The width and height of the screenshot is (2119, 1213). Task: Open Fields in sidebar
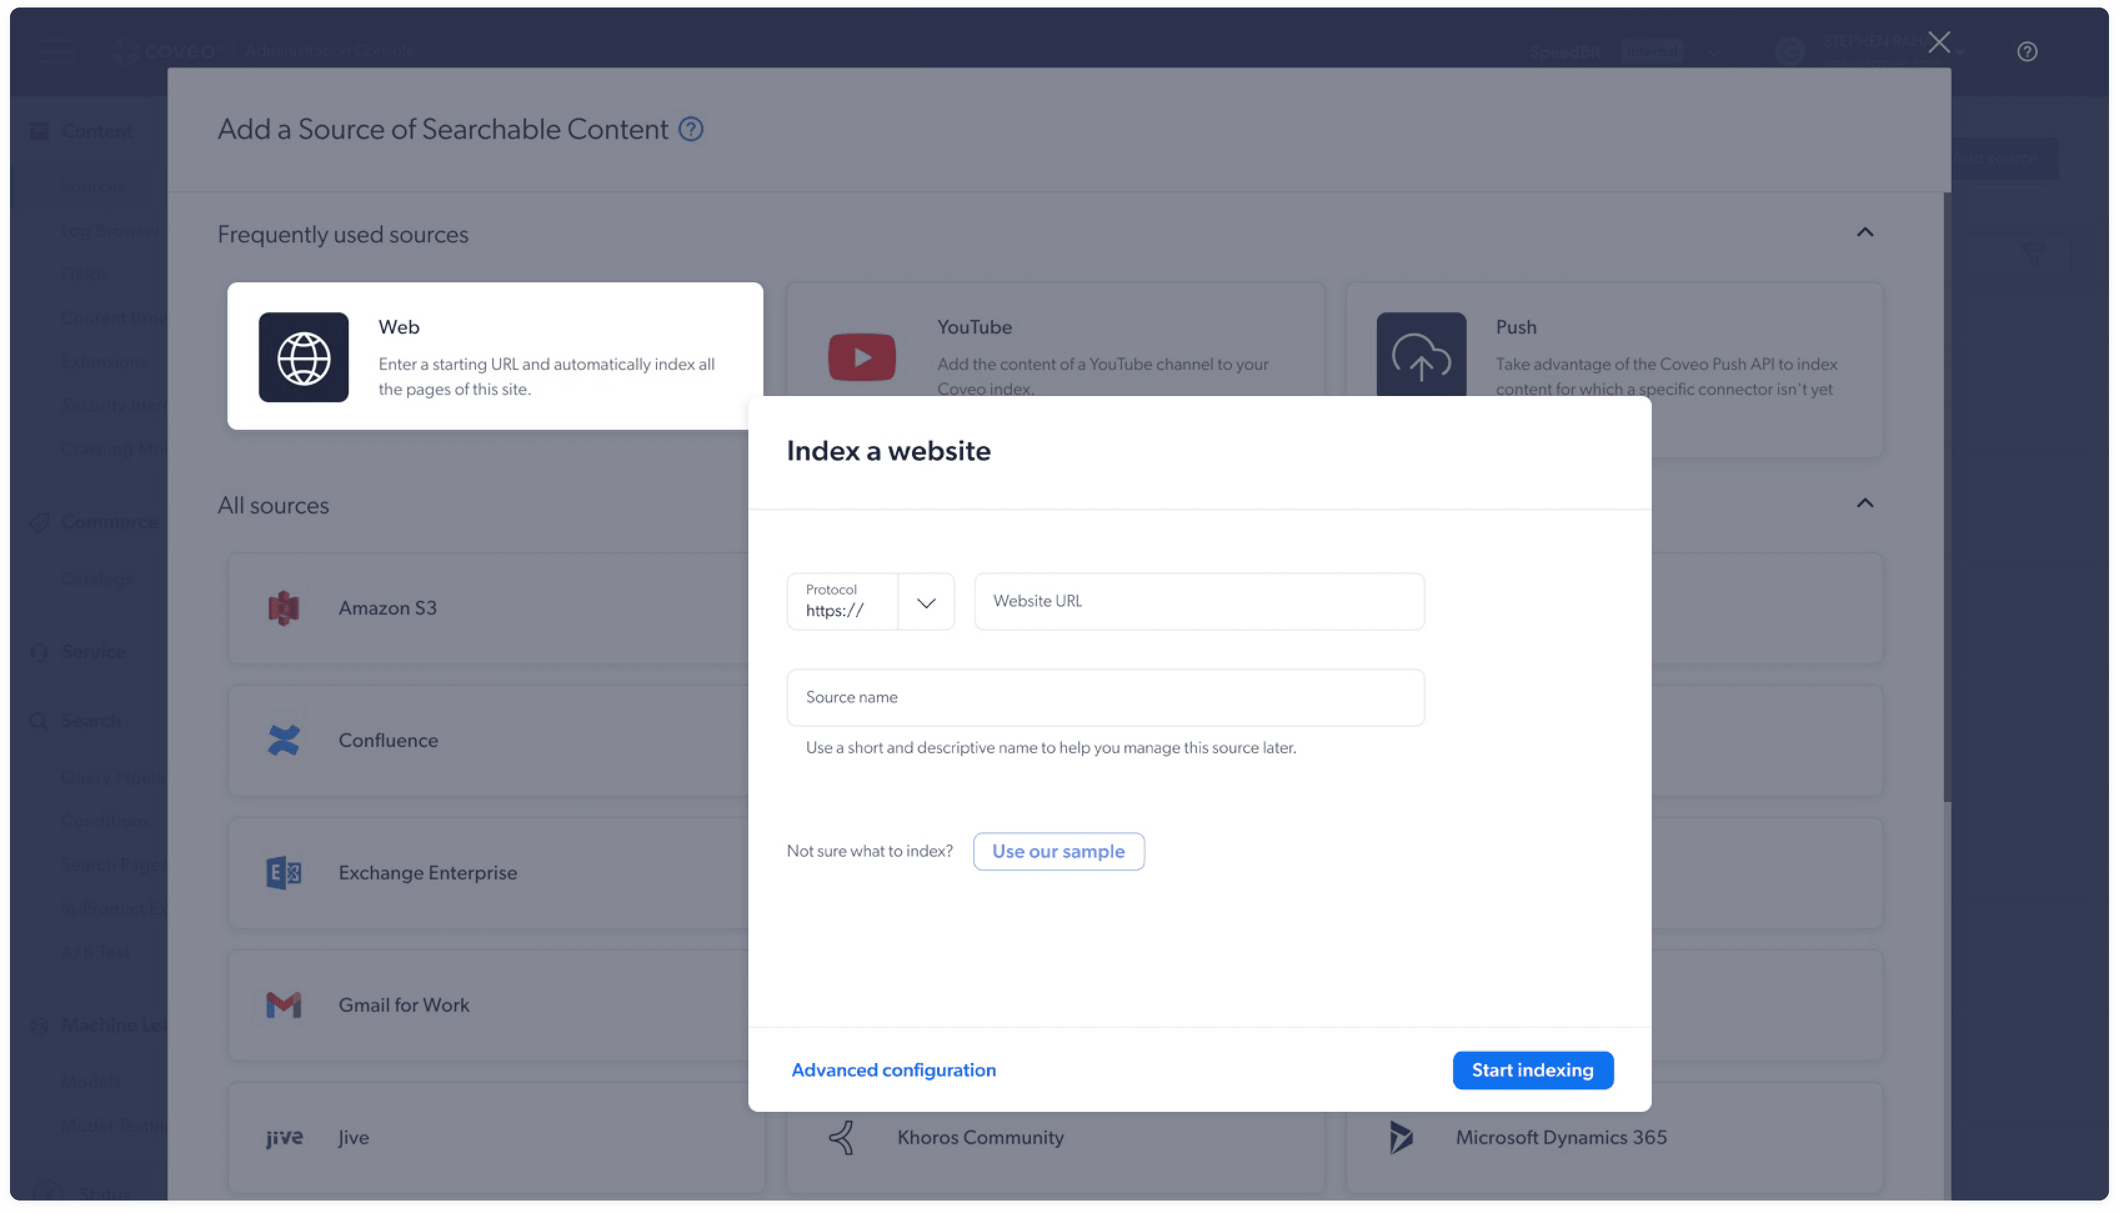pyautogui.click(x=85, y=274)
